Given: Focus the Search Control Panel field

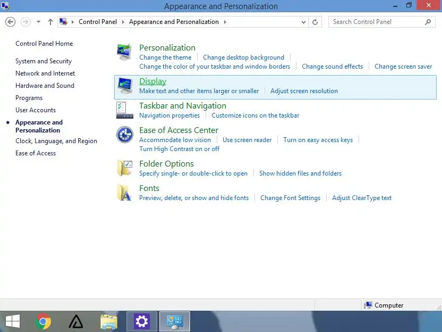Looking at the screenshot, I should 381,22.
